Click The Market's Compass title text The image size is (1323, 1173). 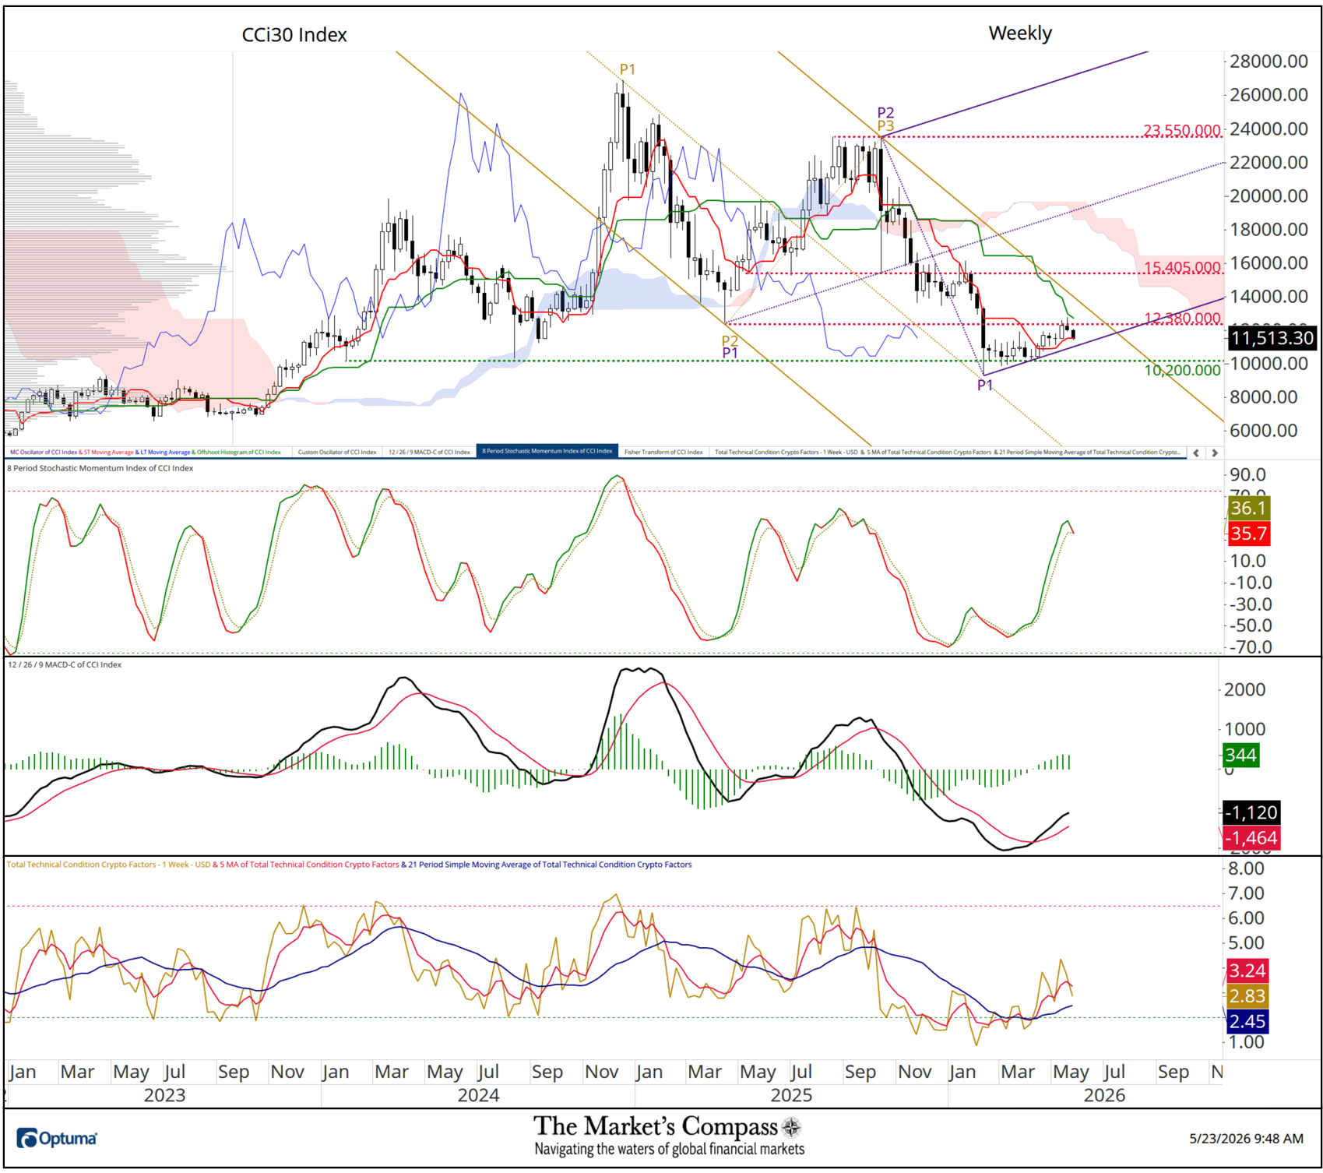[x=655, y=1126]
